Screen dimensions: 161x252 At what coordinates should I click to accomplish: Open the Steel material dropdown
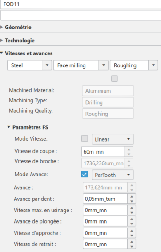pyautogui.click(x=47, y=65)
